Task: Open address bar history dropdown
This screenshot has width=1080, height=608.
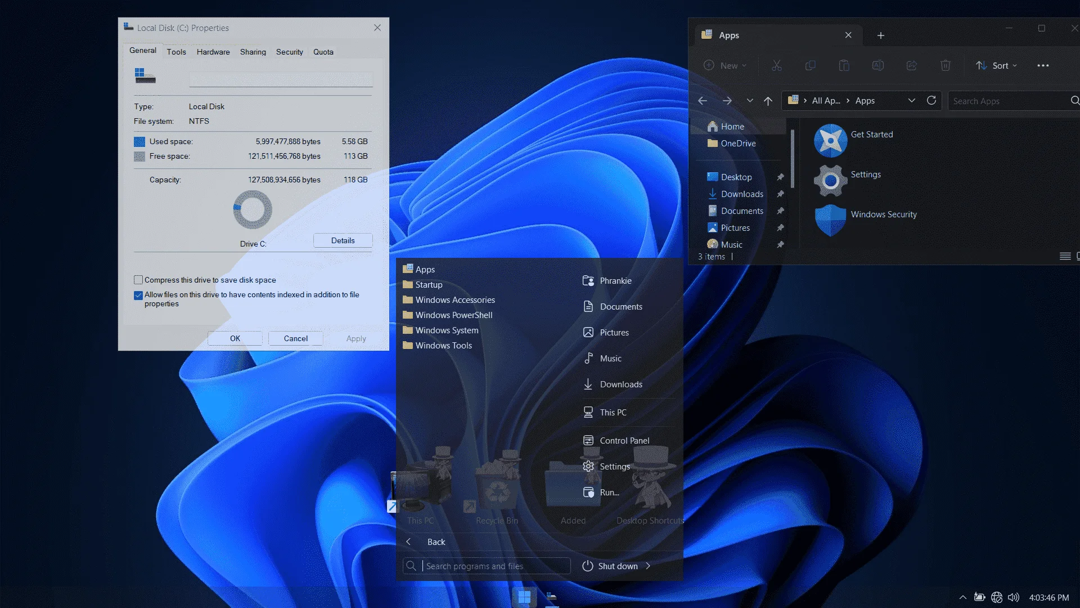Action: pos(912,100)
